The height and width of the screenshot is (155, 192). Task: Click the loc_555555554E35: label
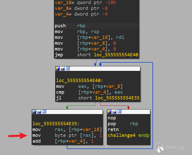[x=56, y=124]
